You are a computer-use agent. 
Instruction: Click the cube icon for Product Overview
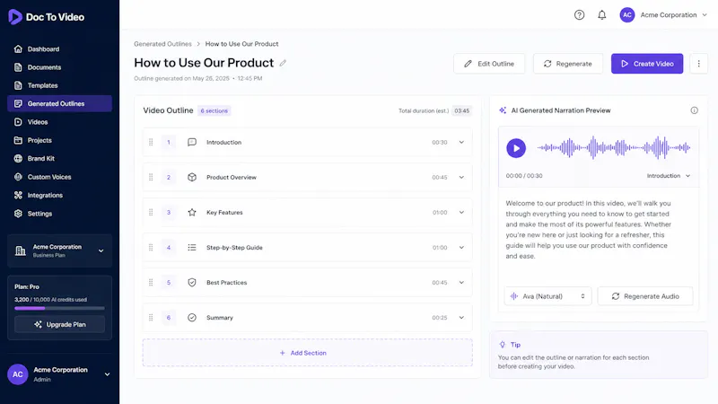tap(192, 177)
